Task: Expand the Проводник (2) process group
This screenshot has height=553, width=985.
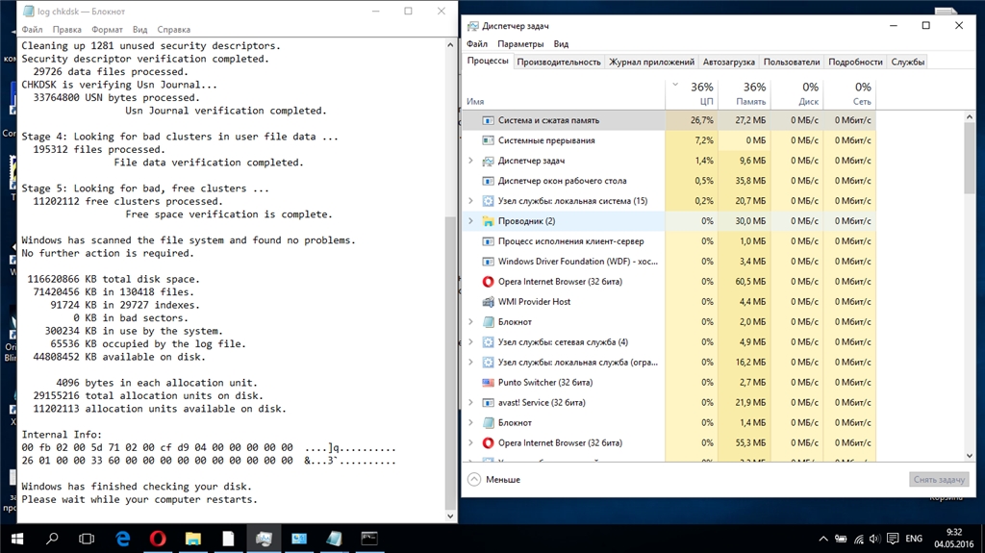Action: pos(470,221)
